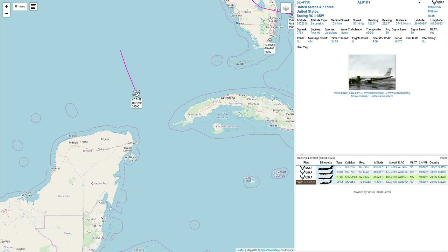Open the gear Menu button
The height and width of the screenshot is (252, 448).
pos(20,7)
